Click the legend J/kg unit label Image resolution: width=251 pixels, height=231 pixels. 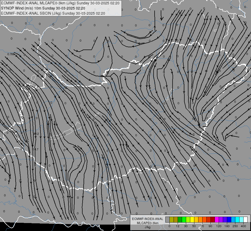(147, 227)
